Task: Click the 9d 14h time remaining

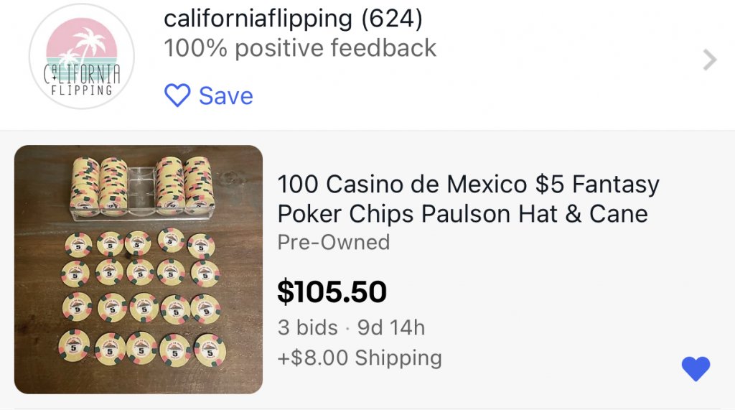Action: (391, 327)
